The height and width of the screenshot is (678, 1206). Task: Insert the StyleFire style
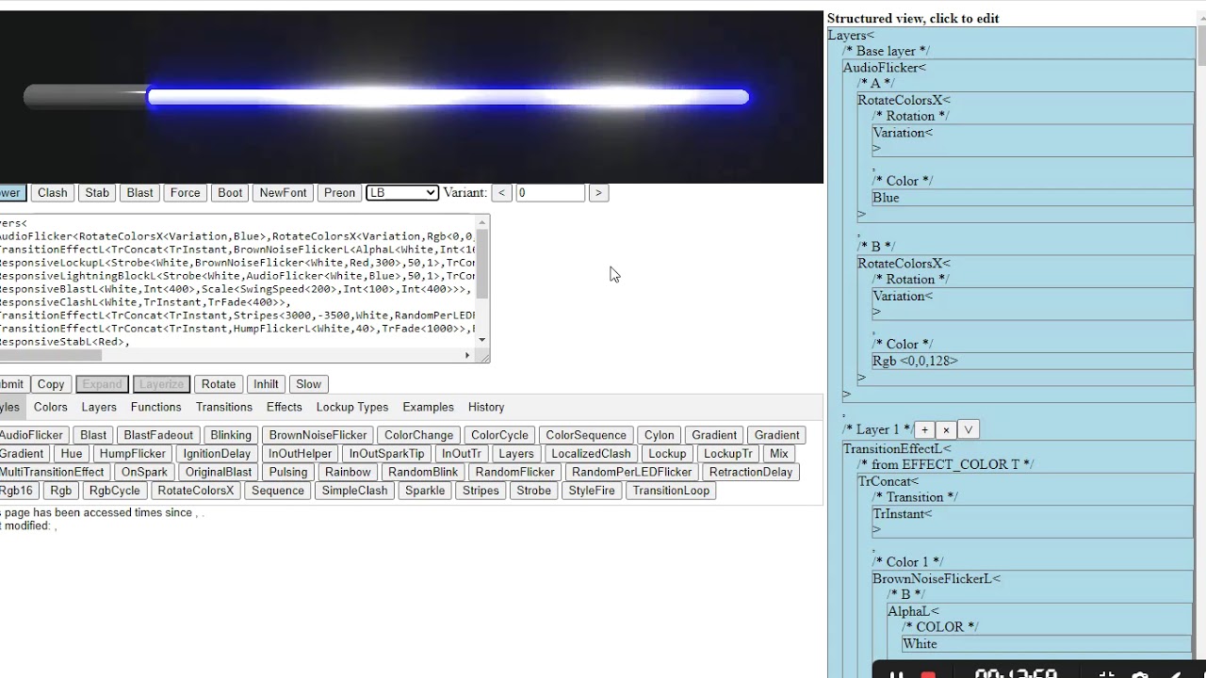[592, 491]
